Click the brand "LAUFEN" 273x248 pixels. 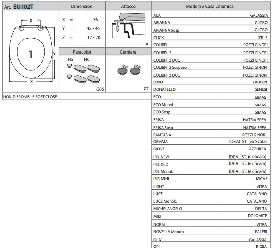coord(260,82)
